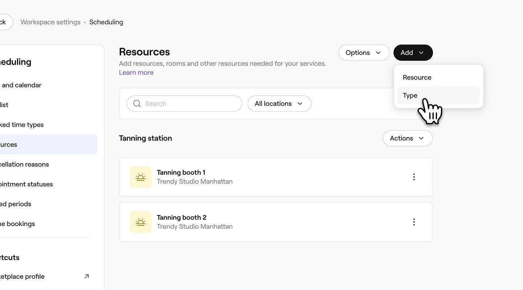This screenshot has width=523, height=290.
Task: Click the sun icon on Tanning booth 1
Action: click(141, 177)
